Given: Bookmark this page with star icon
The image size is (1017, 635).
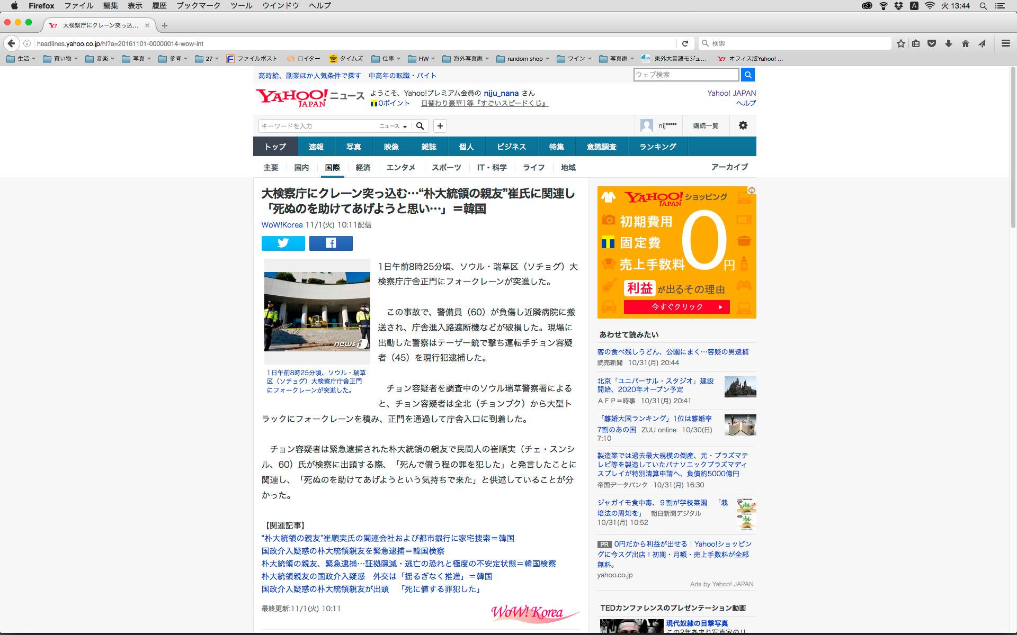Looking at the screenshot, I should (900, 43).
